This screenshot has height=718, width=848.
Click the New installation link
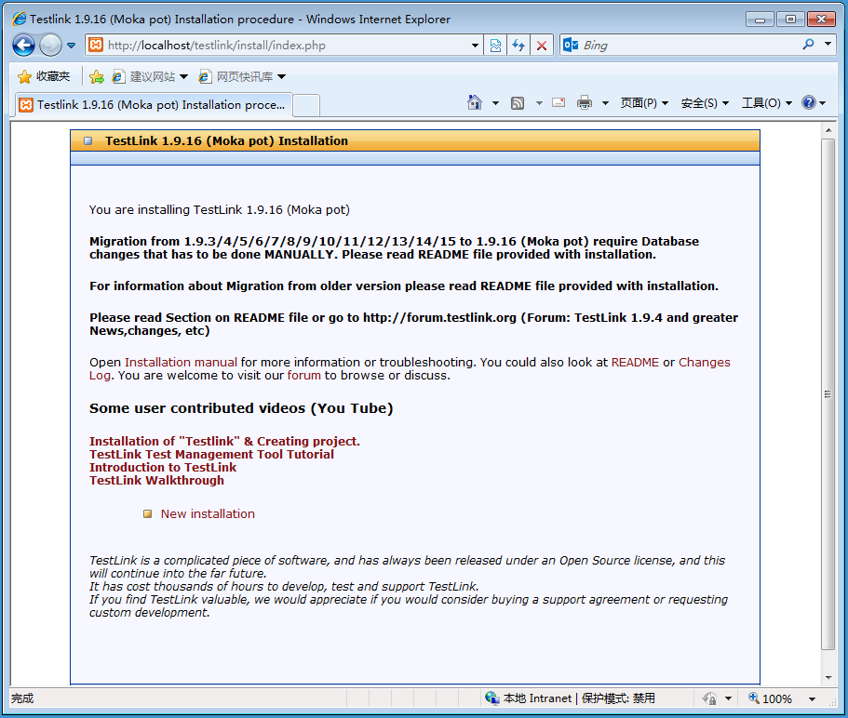pos(208,513)
